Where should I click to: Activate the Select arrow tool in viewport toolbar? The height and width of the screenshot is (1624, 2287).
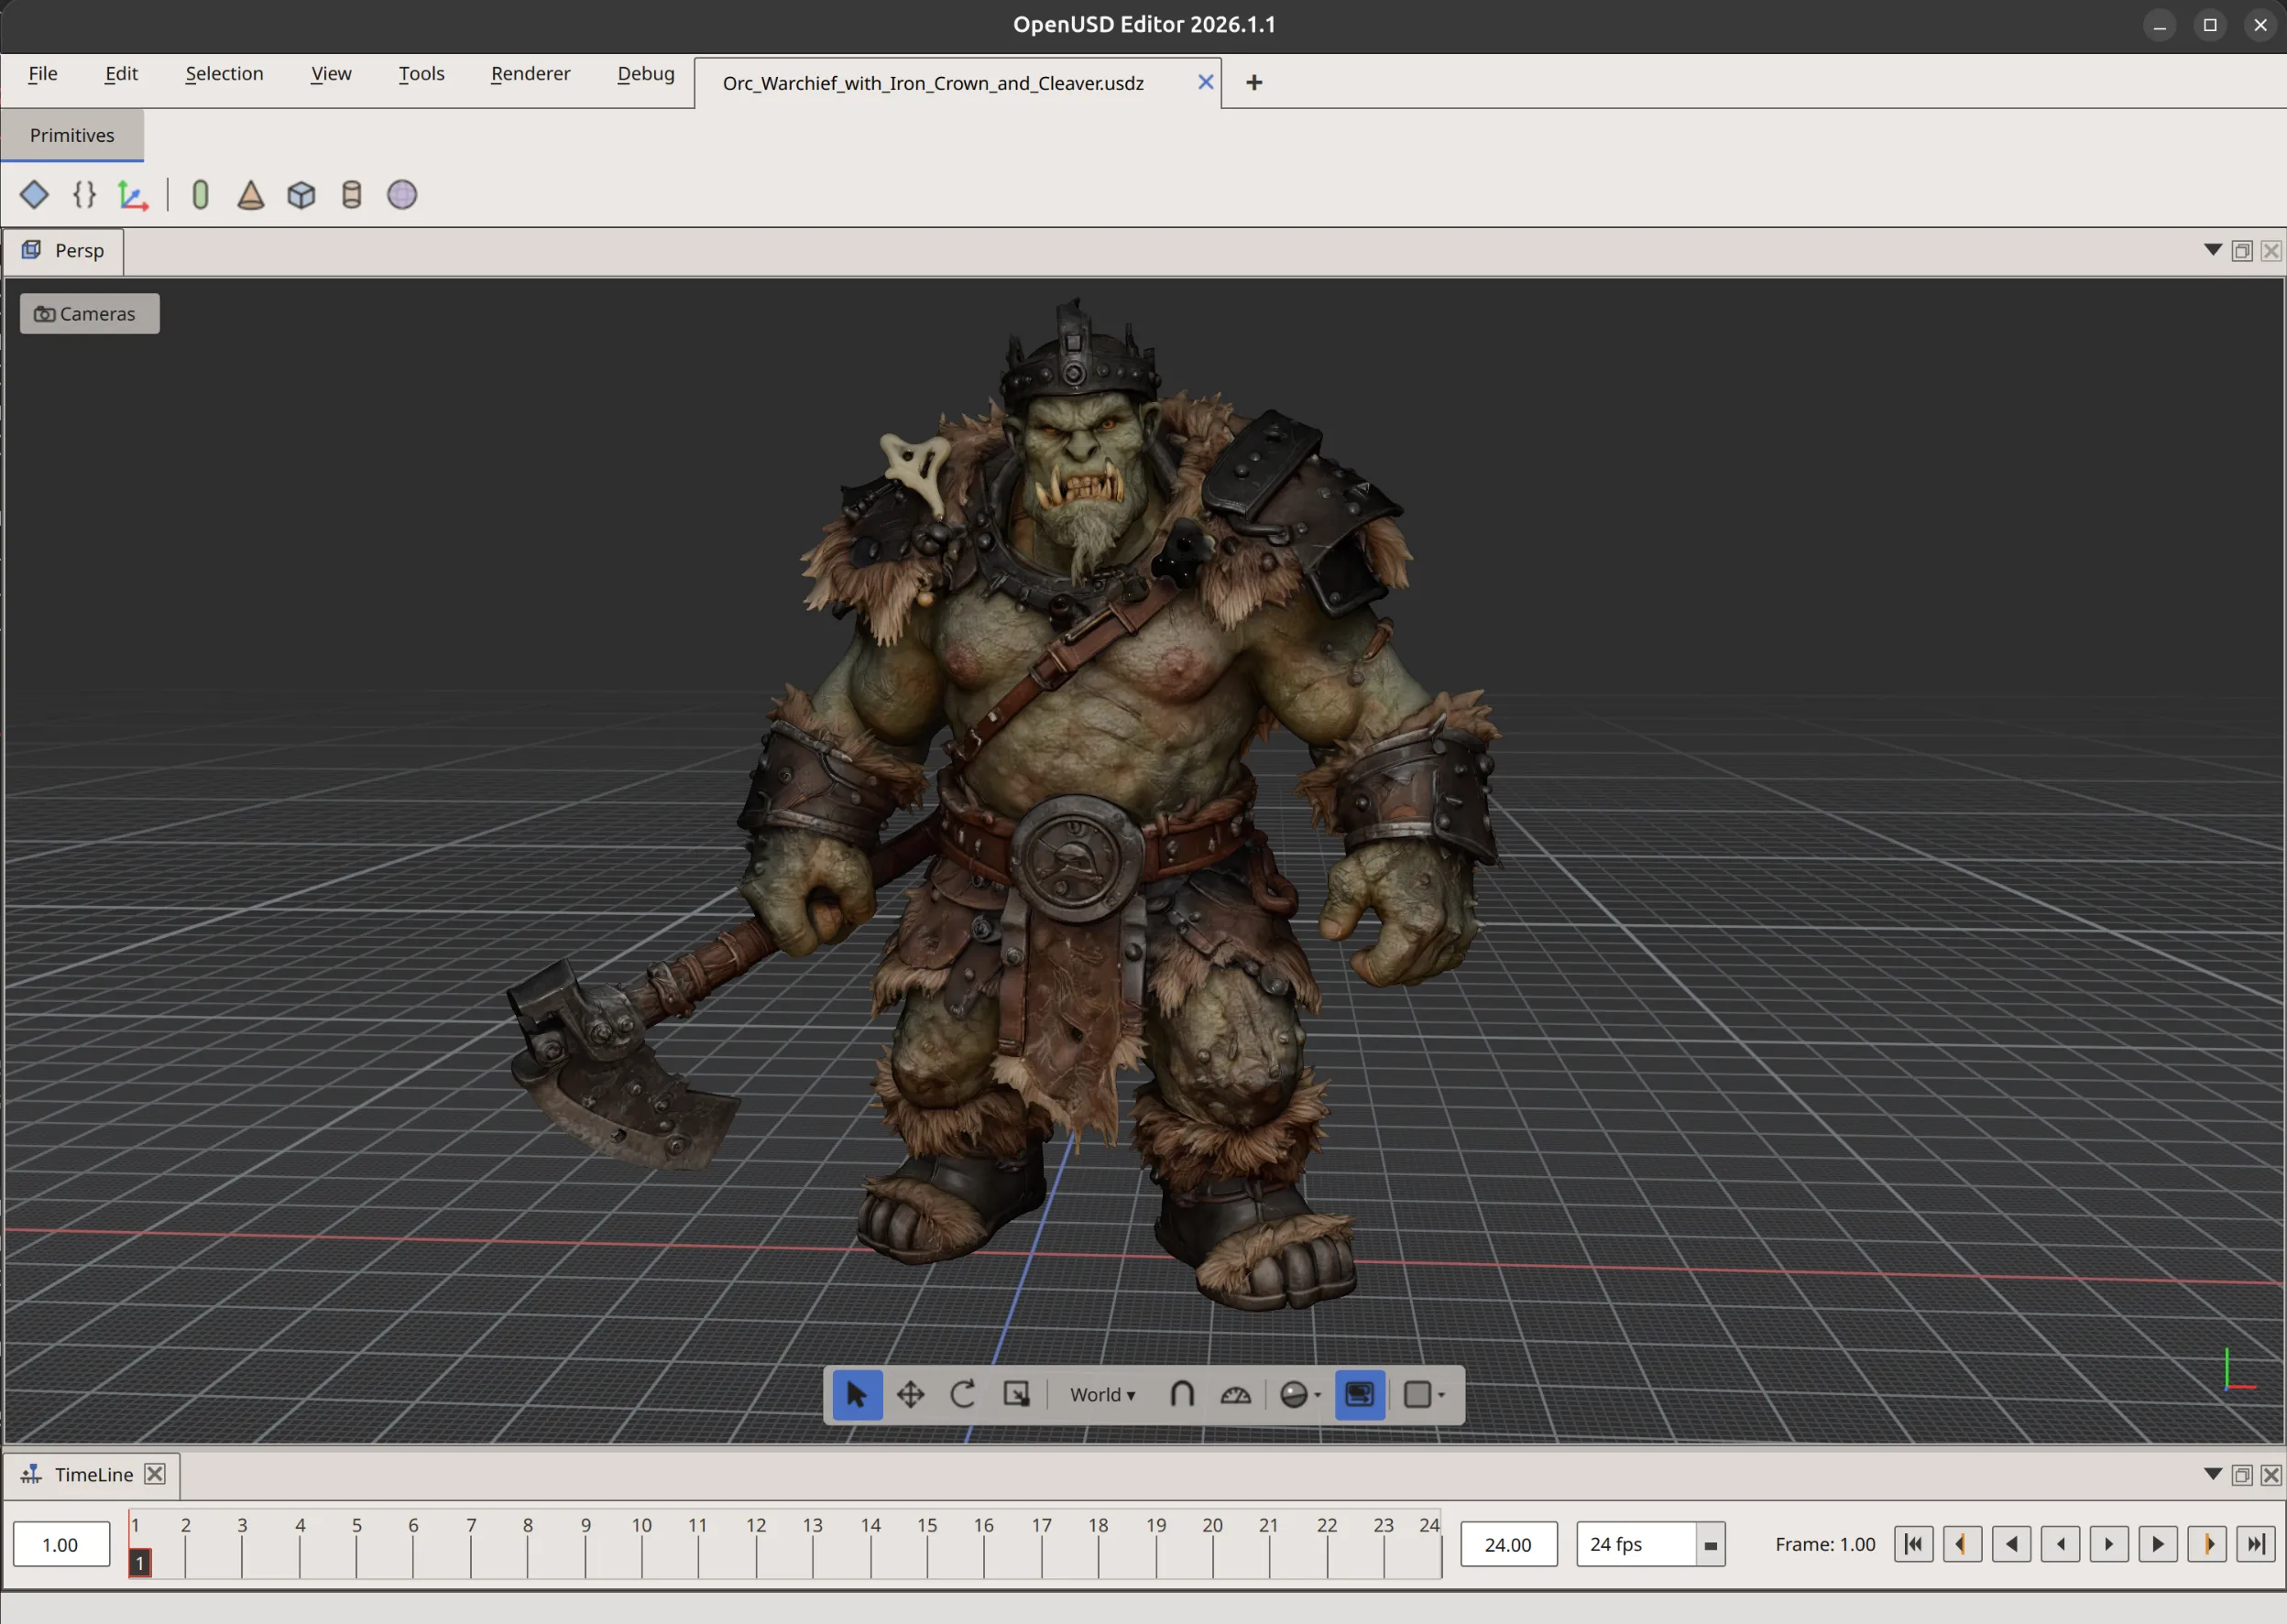click(x=858, y=1395)
